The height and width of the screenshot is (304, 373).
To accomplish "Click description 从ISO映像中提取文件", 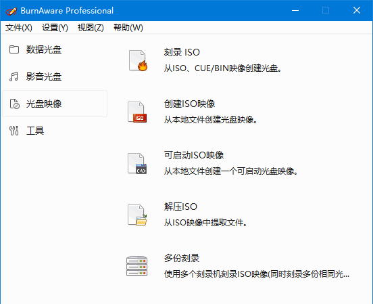I will point(206,223).
